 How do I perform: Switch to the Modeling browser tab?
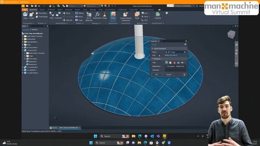point(34,30)
